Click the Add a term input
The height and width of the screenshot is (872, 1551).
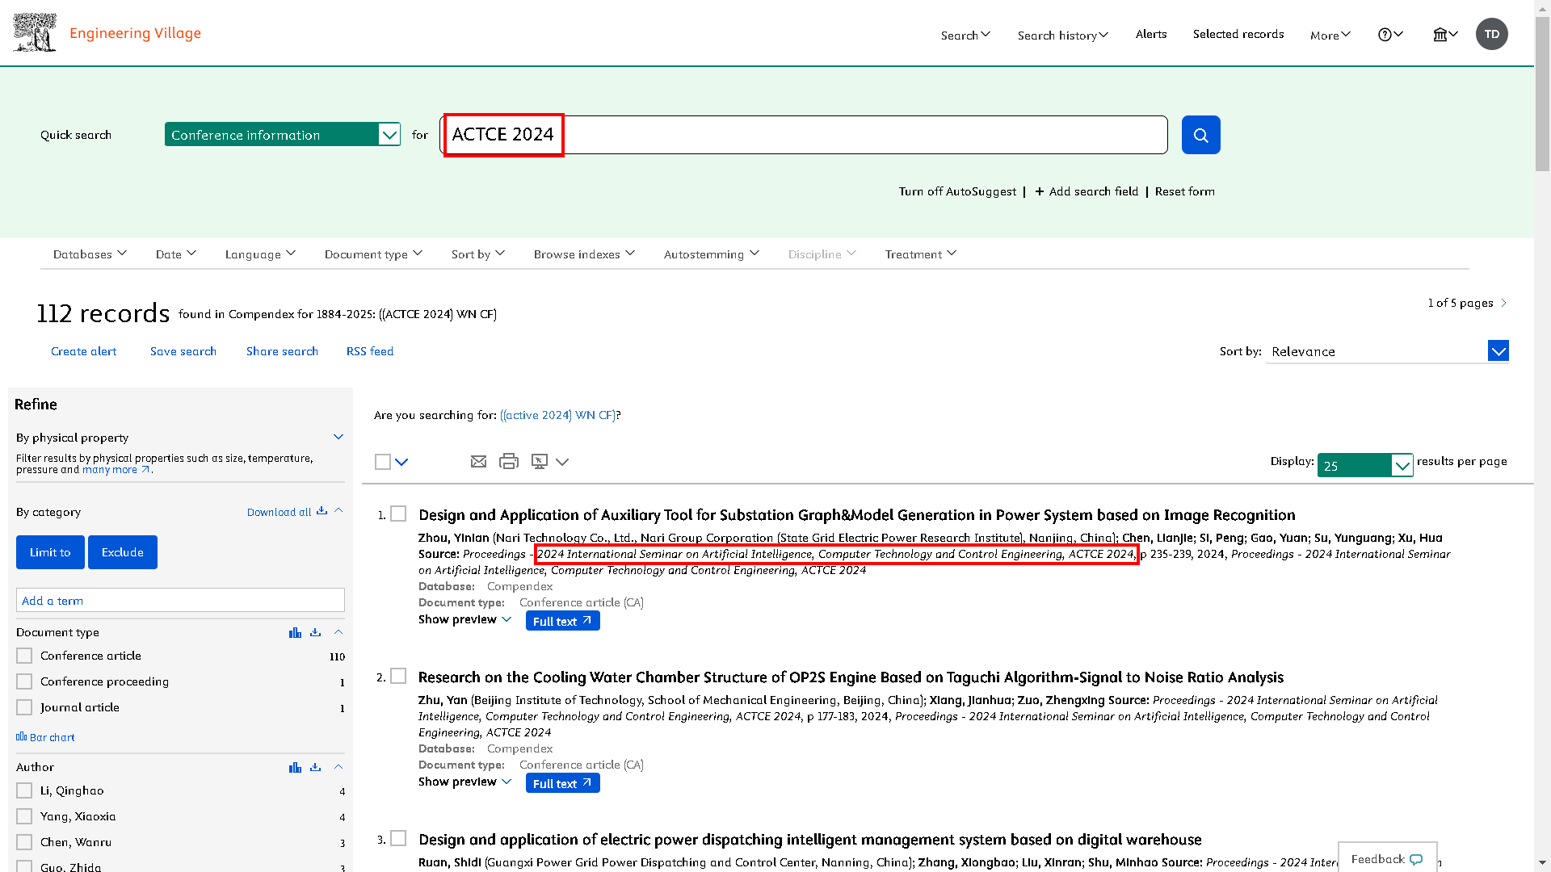[180, 601]
